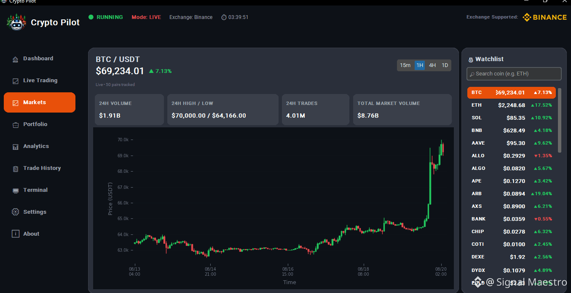Select CHIP coin row
This screenshot has width=571, height=293.
click(512, 232)
